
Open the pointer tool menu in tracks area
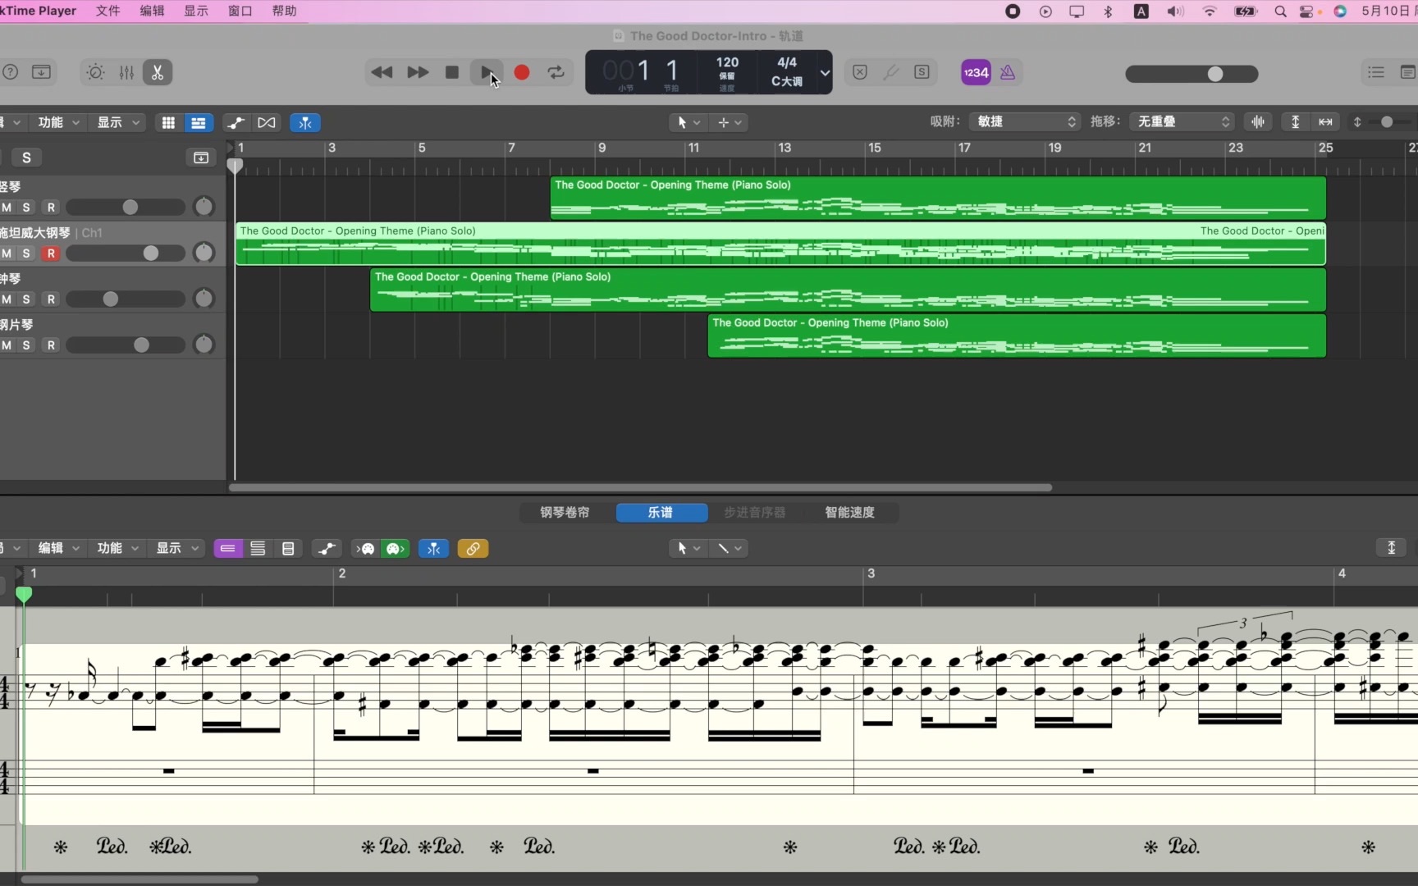pos(688,122)
